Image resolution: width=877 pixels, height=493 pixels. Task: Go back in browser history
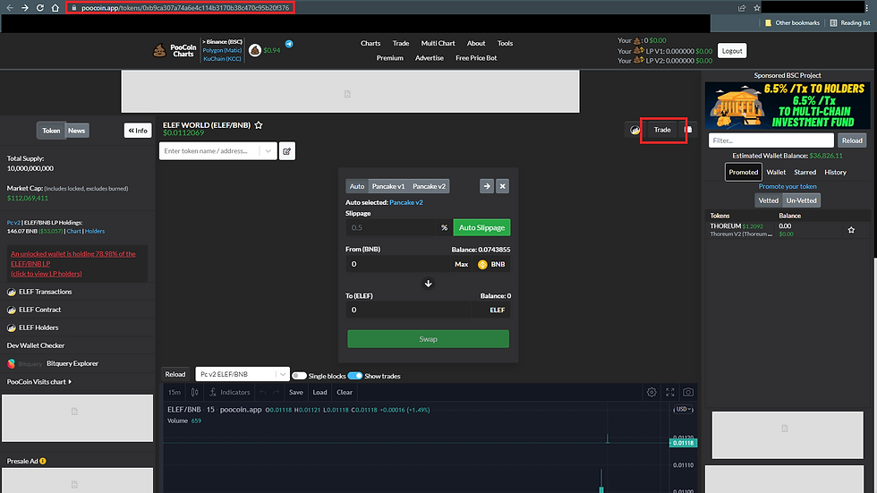[x=10, y=8]
